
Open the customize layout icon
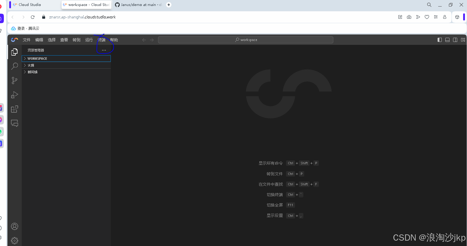pos(463,40)
